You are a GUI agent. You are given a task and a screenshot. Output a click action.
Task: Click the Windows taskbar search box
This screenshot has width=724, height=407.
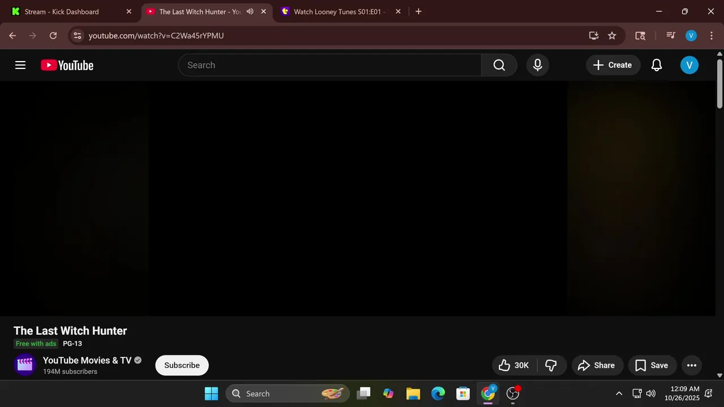(x=287, y=393)
